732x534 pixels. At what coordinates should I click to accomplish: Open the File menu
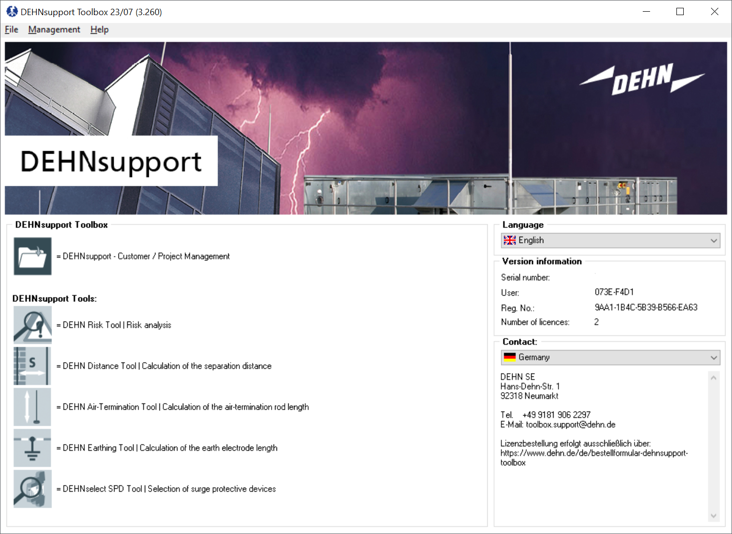[11, 29]
